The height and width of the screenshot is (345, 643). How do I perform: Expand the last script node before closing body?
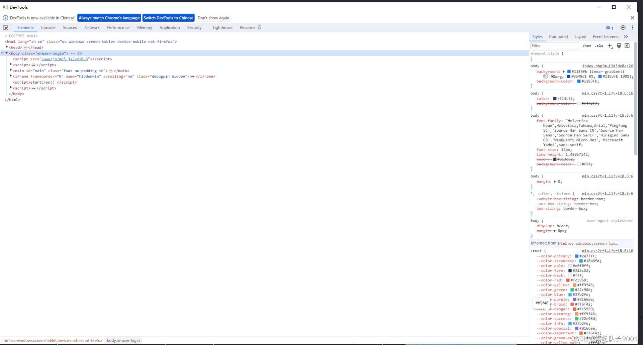11,88
